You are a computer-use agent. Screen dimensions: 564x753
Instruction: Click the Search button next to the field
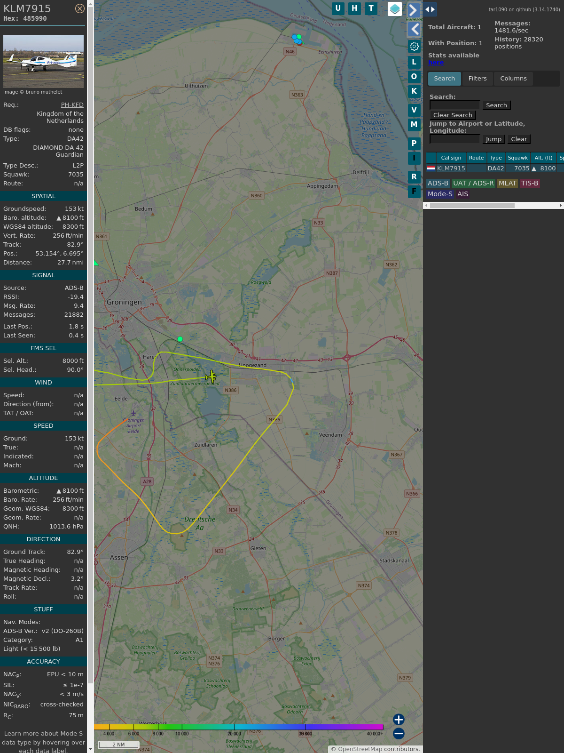coord(496,105)
